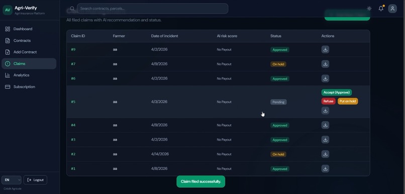
Task: Click Actions column header
Action: [x=328, y=36]
